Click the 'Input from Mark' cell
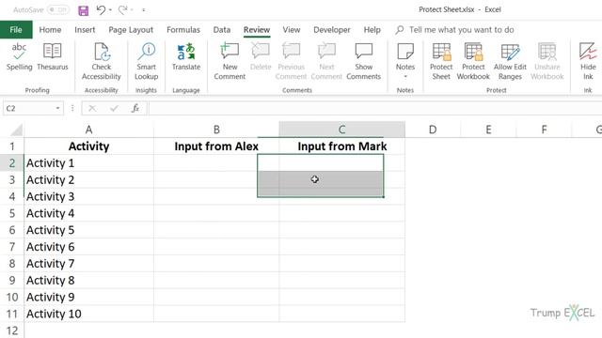602x338 pixels. tap(341, 146)
